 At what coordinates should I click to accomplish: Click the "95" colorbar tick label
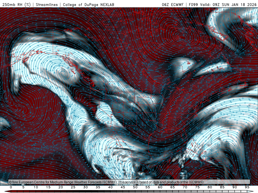[x=247, y=187]
